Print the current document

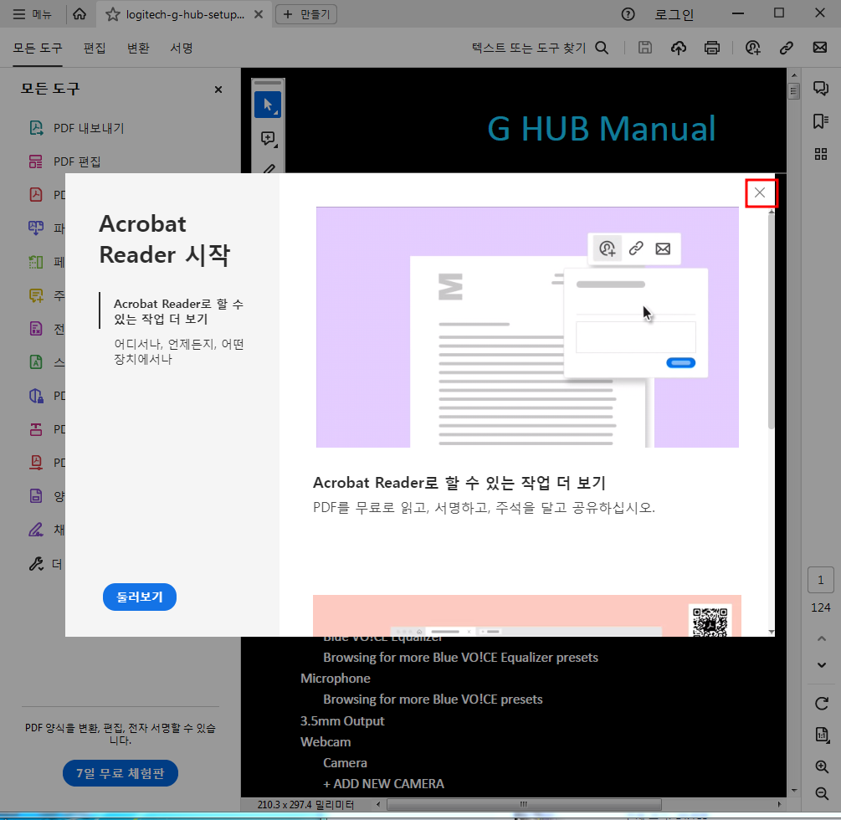click(x=712, y=48)
